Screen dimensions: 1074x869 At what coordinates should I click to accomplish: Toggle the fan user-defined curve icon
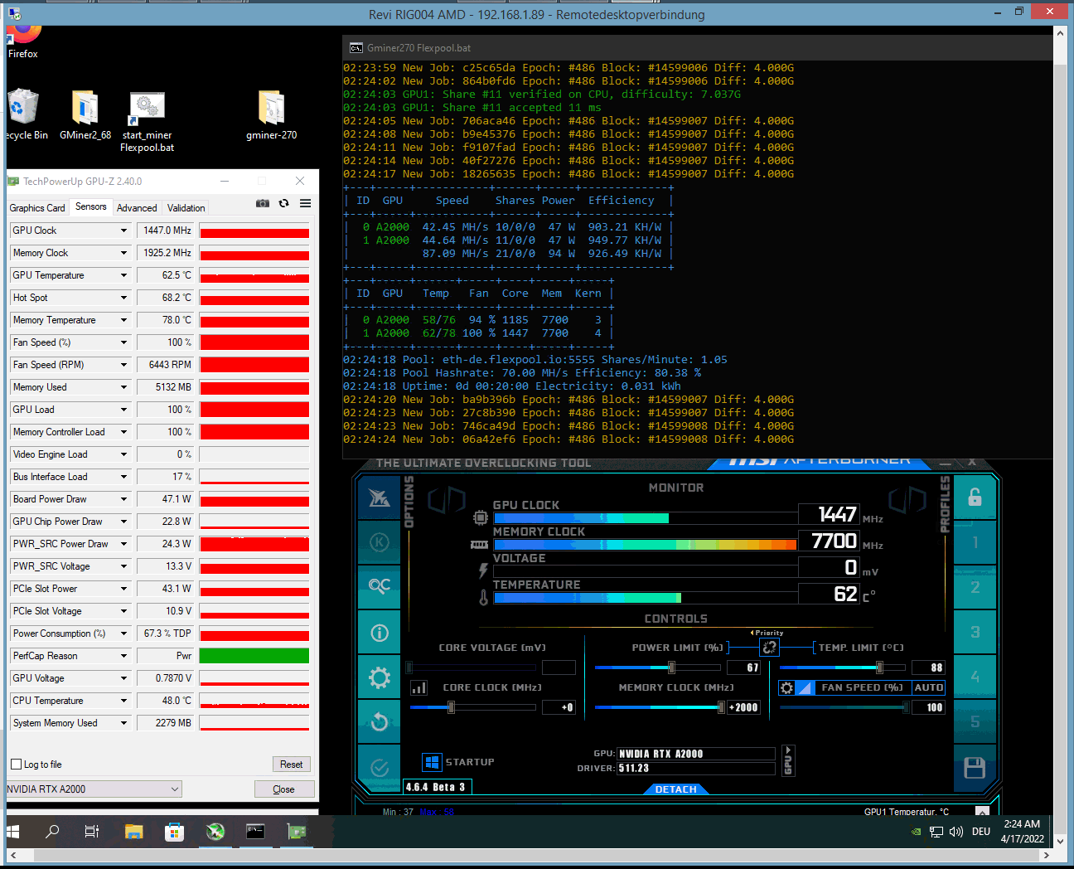[805, 687]
